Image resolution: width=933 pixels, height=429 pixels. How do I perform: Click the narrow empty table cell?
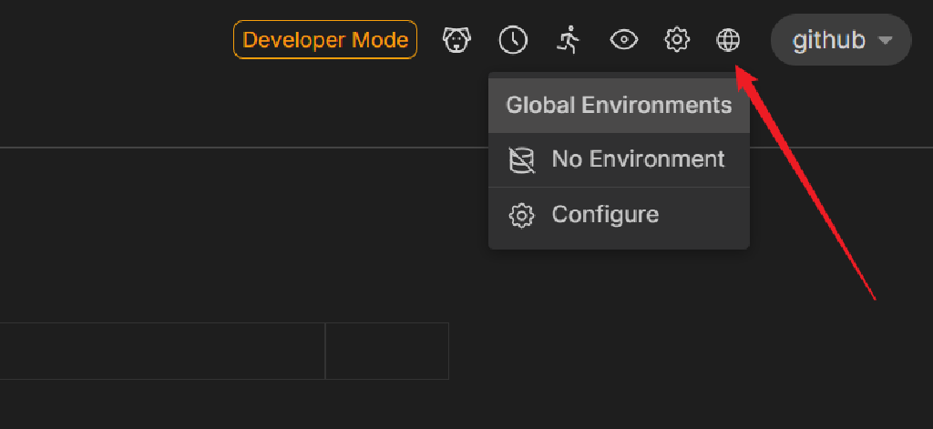(386, 351)
